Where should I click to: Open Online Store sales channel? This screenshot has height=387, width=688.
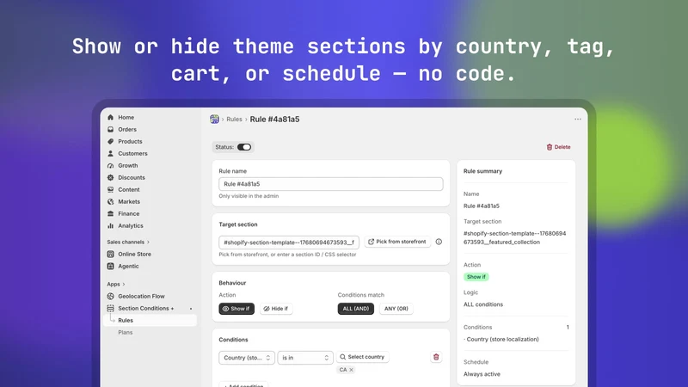[x=134, y=254]
